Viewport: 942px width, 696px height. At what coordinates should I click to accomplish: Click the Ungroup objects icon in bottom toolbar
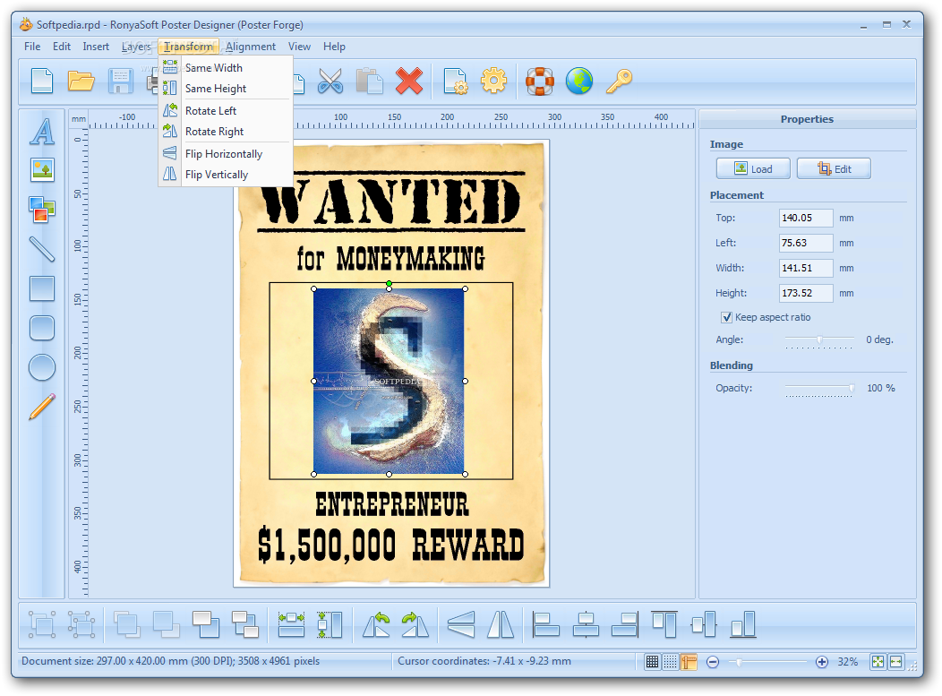click(81, 623)
